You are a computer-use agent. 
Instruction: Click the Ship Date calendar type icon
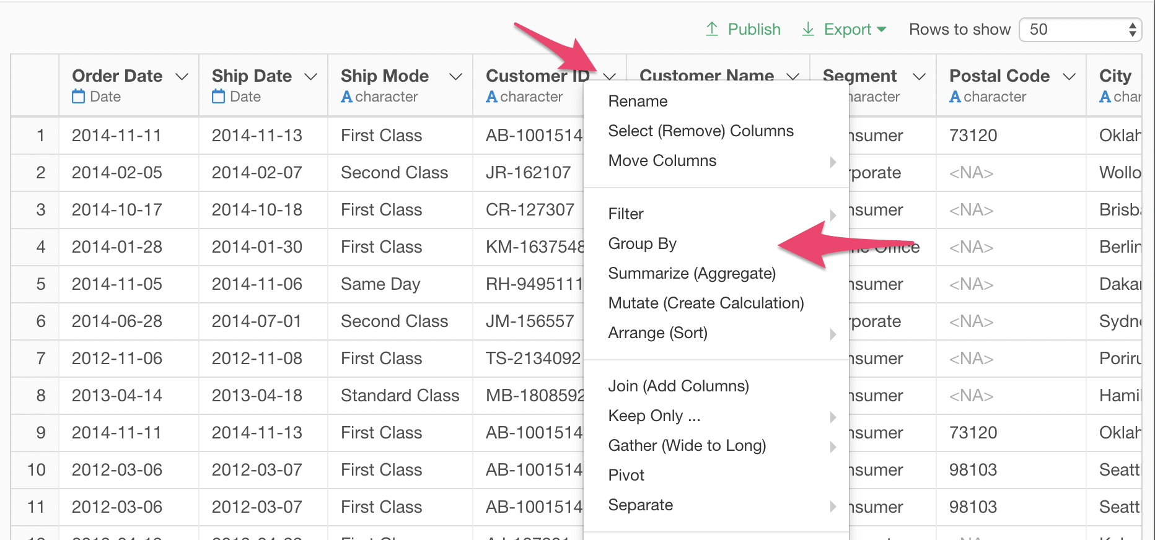[x=218, y=97]
